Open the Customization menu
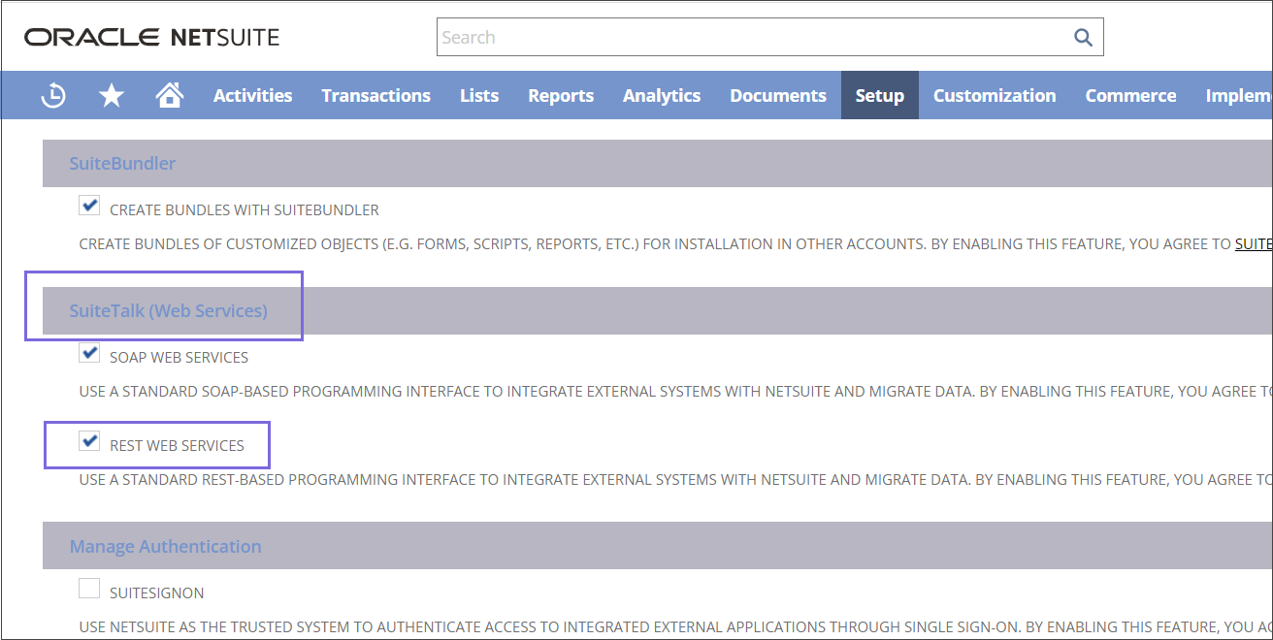1273x640 pixels. 995,95
